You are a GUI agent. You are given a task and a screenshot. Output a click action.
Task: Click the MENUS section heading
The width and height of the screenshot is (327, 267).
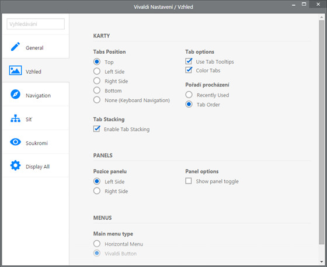point(102,218)
